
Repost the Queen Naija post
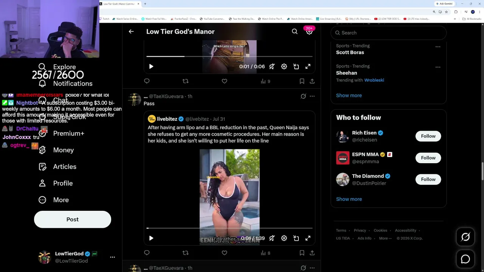(x=185, y=253)
